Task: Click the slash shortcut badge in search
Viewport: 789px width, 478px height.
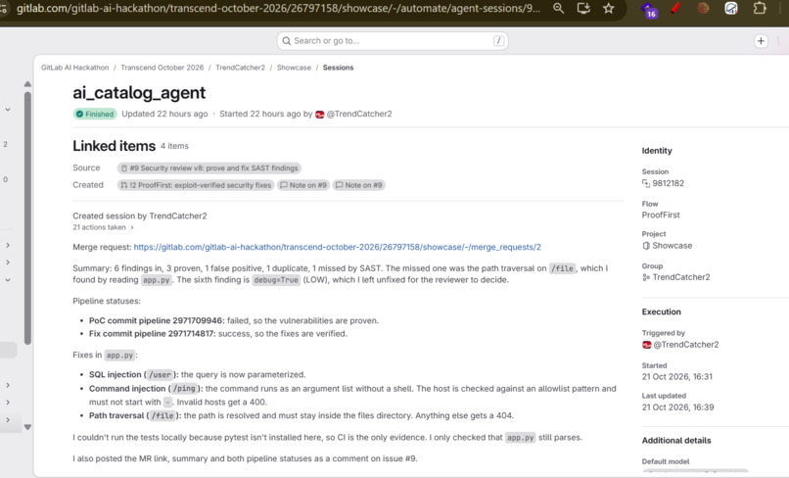Action: [x=498, y=41]
